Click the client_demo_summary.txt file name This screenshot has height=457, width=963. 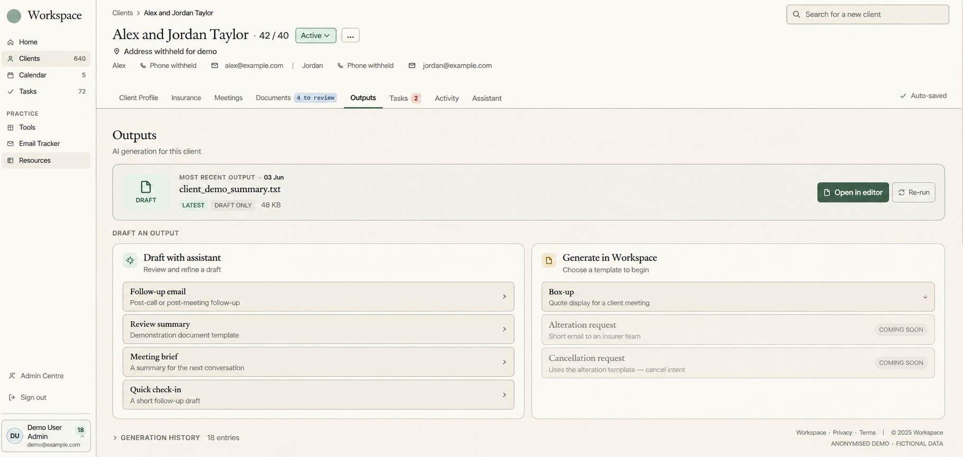coord(230,189)
